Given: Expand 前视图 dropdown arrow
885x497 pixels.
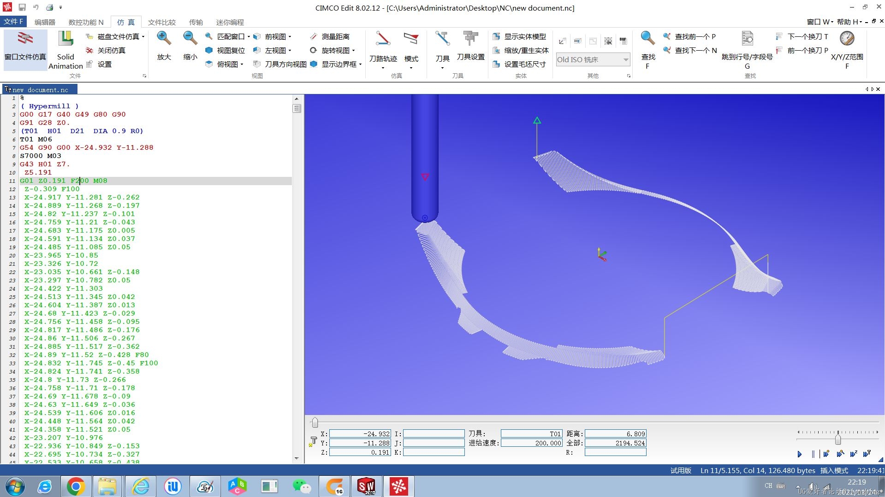Looking at the screenshot, I should pos(290,36).
